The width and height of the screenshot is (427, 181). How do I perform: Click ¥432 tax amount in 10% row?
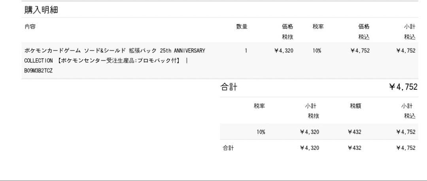pyautogui.click(x=354, y=132)
